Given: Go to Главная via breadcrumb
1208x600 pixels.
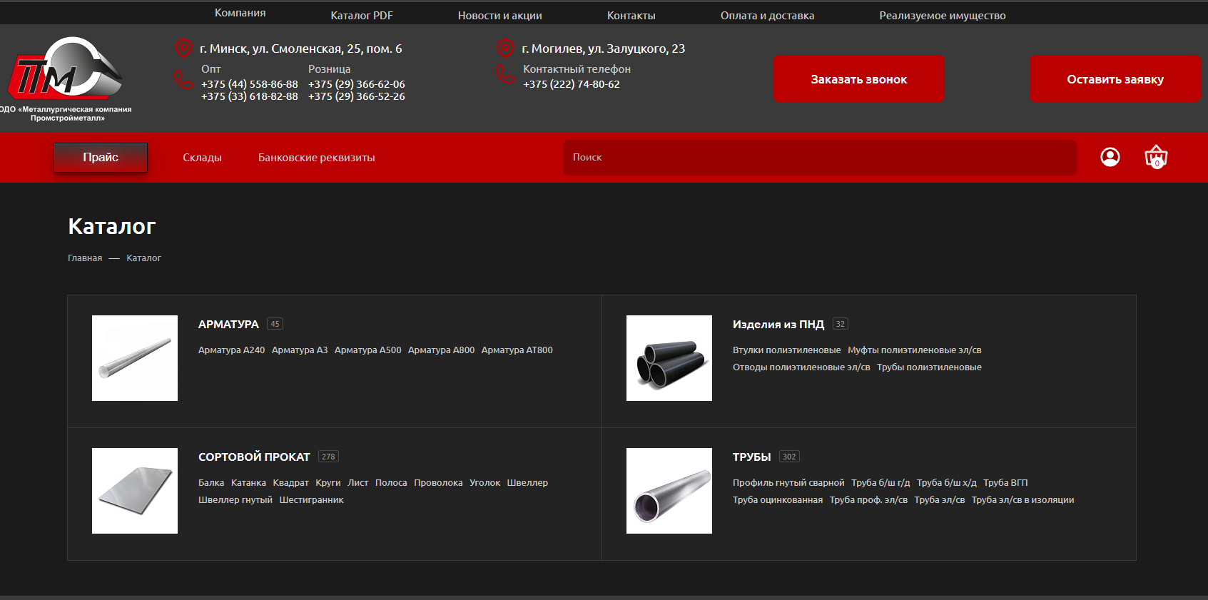Looking at the screenshot, I should pos(85,258).
